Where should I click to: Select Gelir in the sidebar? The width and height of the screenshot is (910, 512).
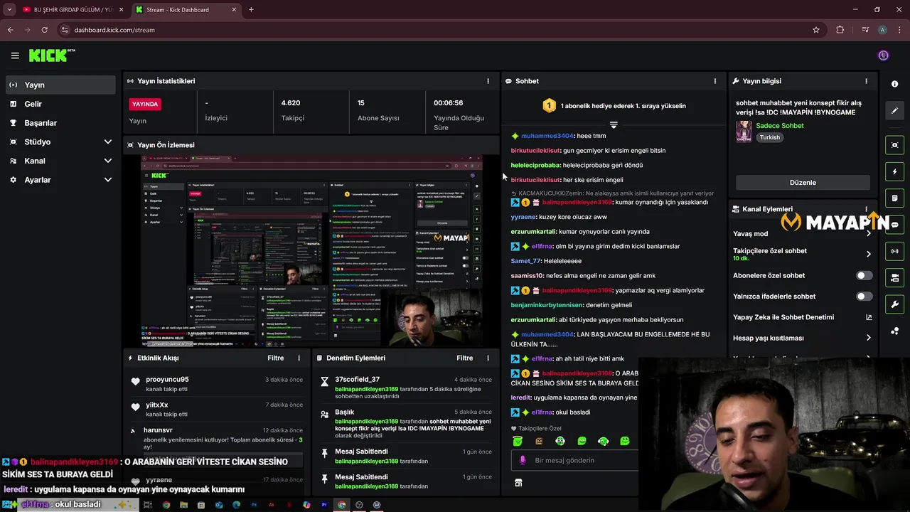coord(60,104)
